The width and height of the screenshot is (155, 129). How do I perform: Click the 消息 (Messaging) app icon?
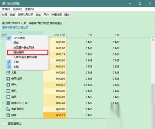[8, 97]
